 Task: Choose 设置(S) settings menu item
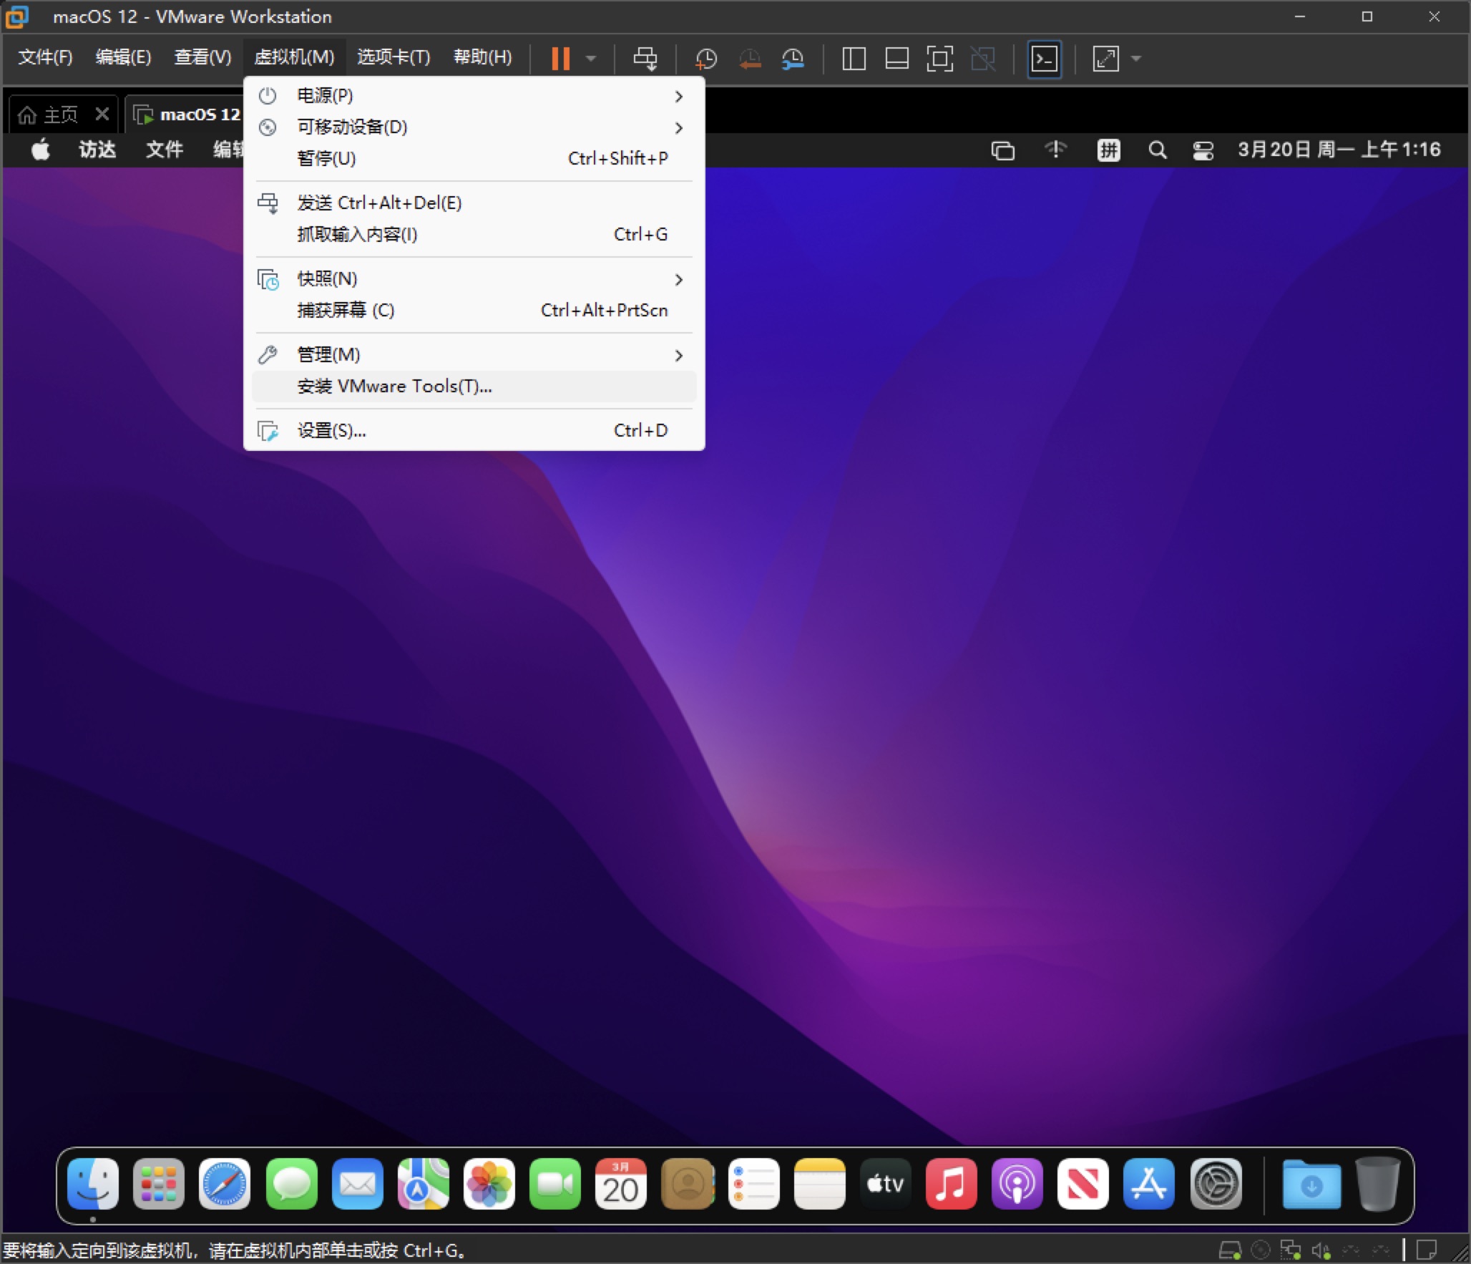point(331,430)
